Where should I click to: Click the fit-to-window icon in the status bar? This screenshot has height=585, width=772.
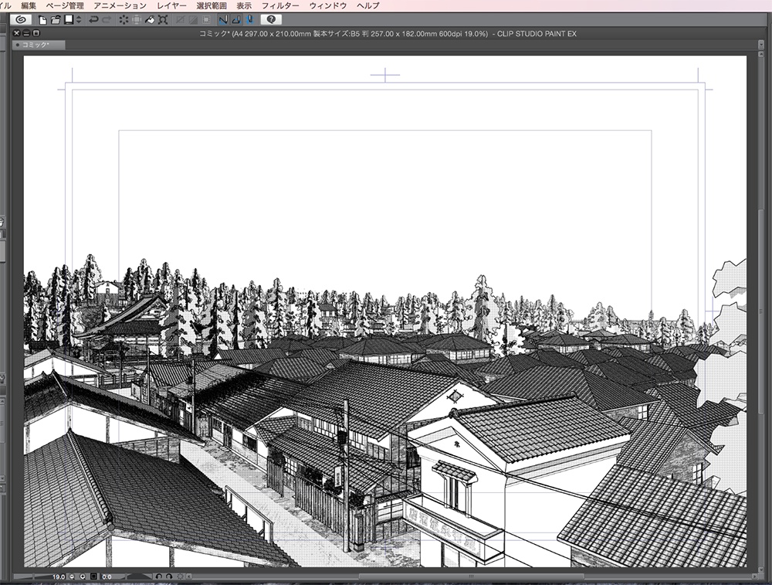point(93,576)
